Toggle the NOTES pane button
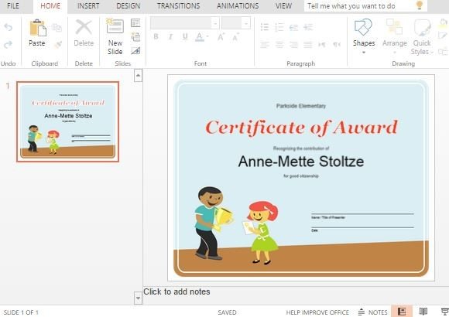 tap(373, 312)
